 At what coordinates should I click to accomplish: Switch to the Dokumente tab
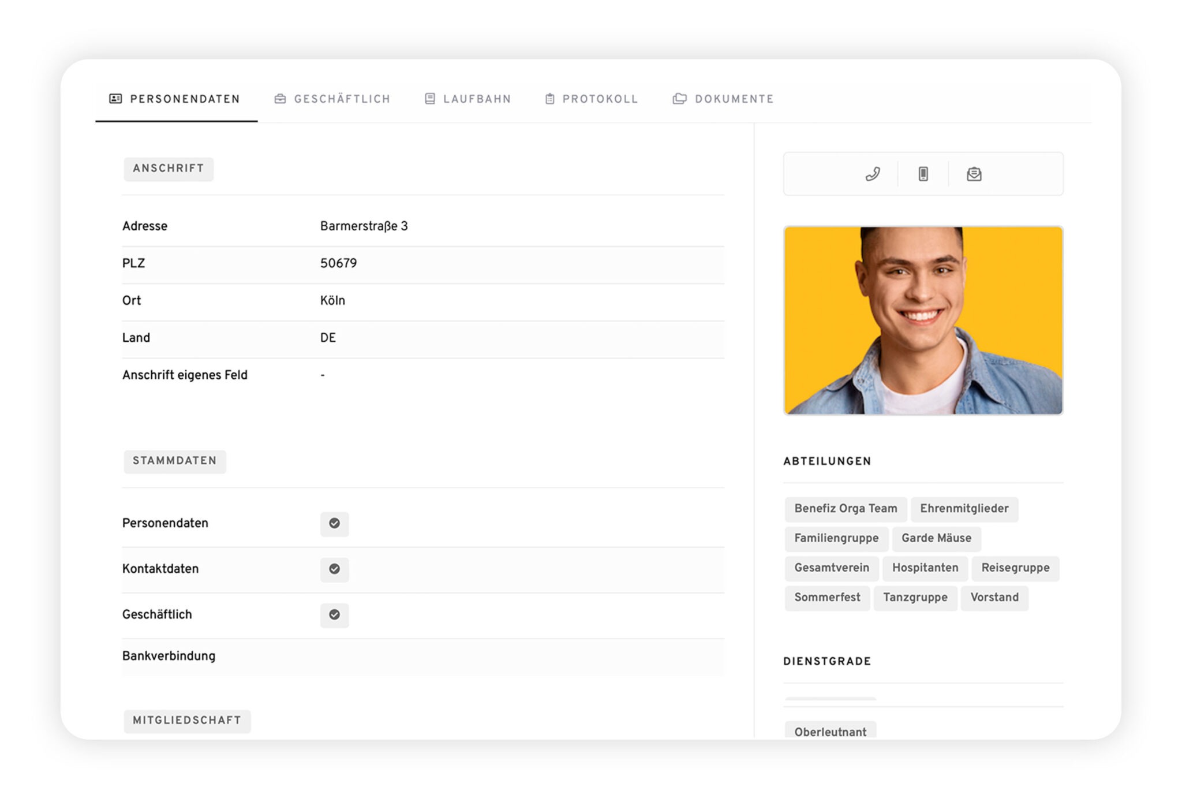coord(734,98)
